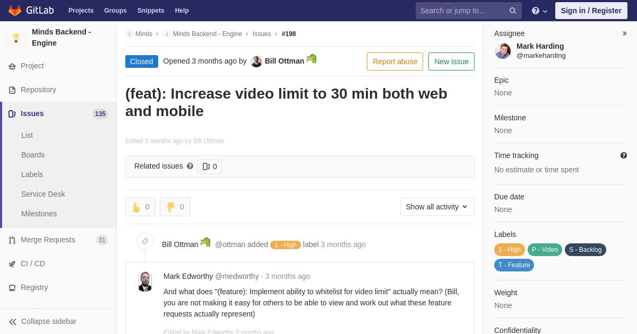Click the Issues count badge 135
The image size is (637, 334).
100,114
